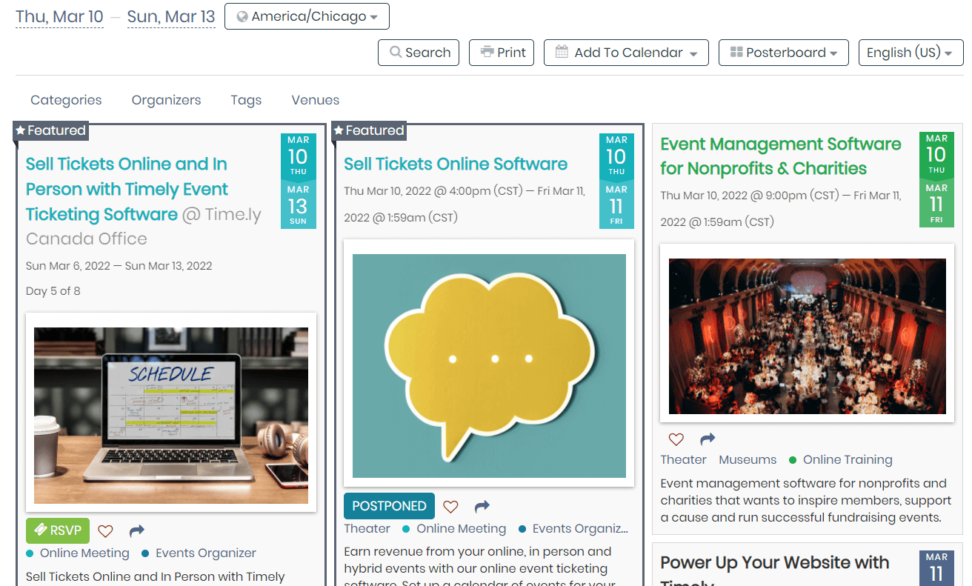Select the green Online Training category tag

847,460
